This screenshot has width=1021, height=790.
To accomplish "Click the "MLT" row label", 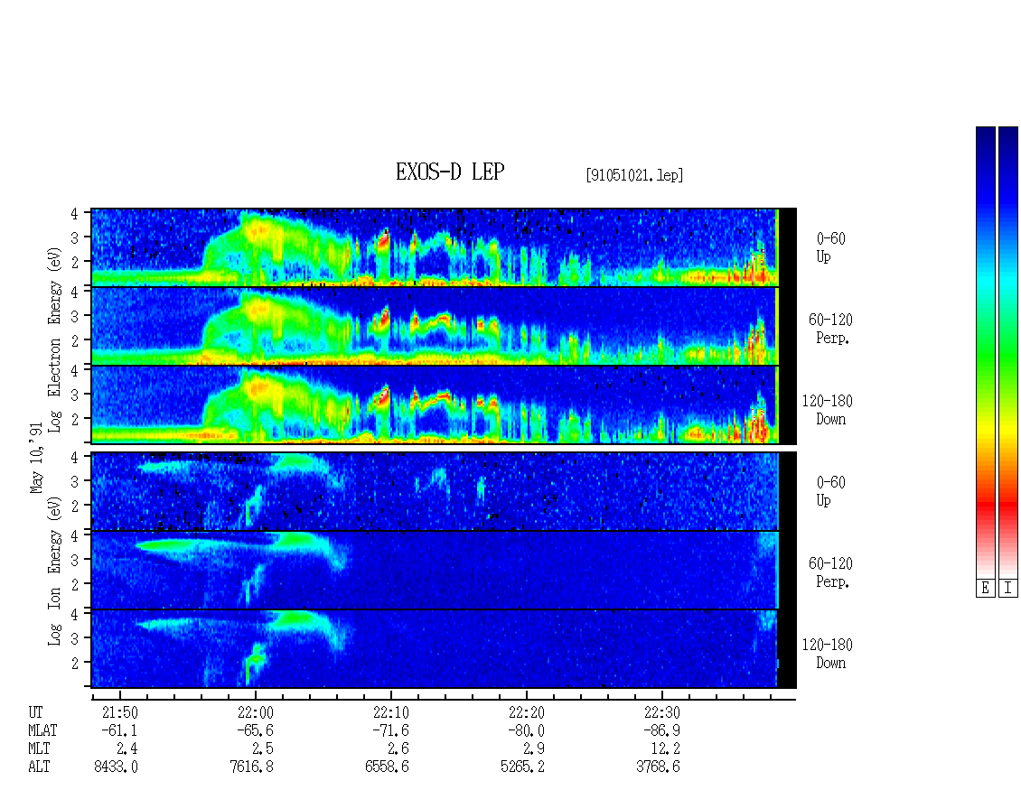I will [39, 749].
